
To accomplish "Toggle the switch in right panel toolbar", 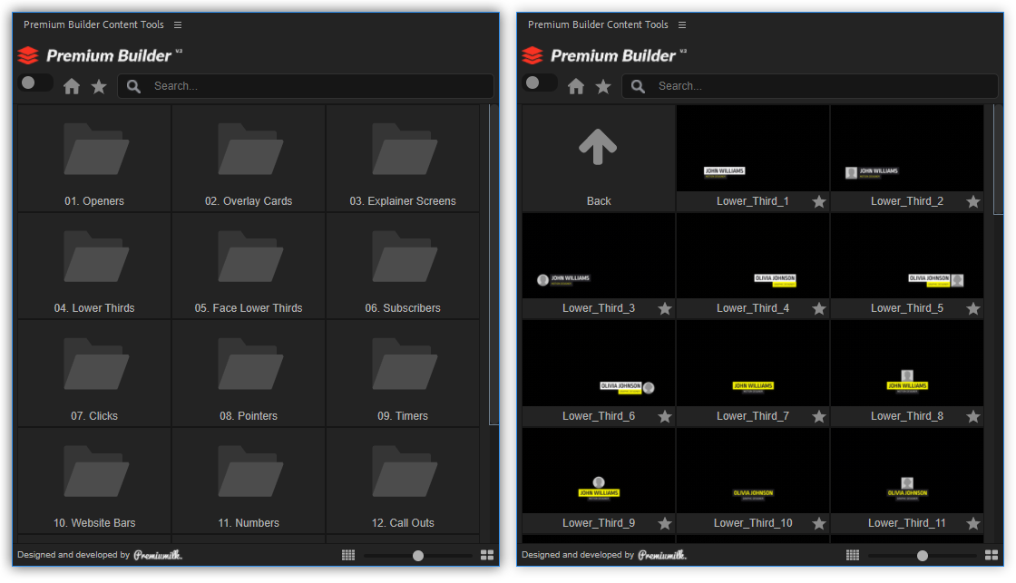I will [x=541, y=83].
